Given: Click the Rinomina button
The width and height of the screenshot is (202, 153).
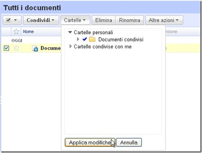Looking at the screenshot, I should [x=129, y=20].
